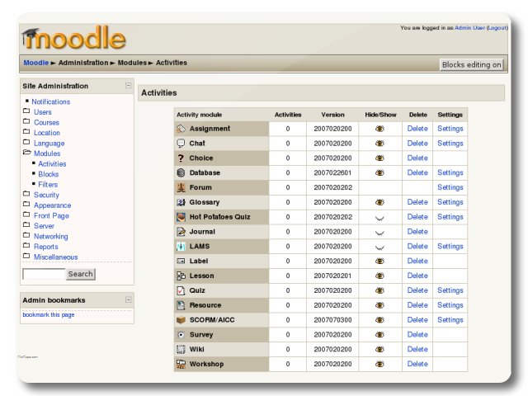Show the Journal module with closed eye
Viewport: 528px width, 396px height.
tap(379, 233)
